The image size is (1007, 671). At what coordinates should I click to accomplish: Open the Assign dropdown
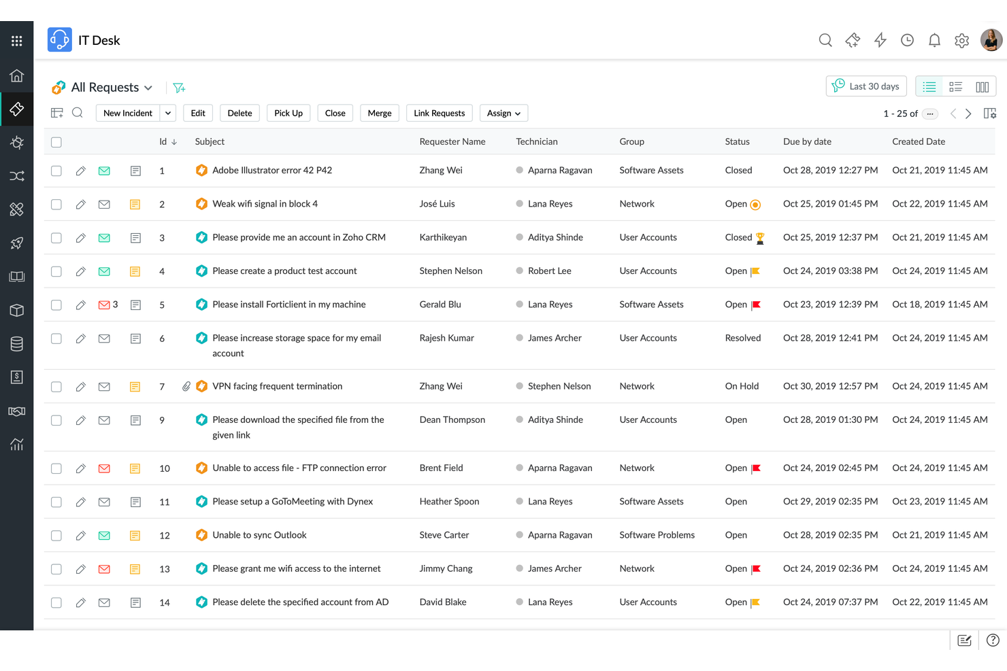pyautogui.click(x=503, y=113)
